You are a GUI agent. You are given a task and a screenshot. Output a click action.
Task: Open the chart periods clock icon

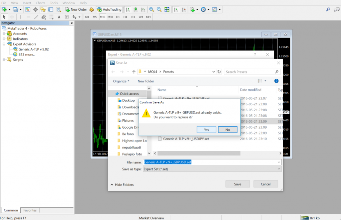pyautogui.click(x=203, y=9)
